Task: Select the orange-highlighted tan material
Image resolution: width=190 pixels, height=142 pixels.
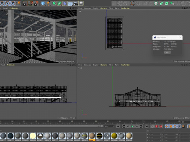Action: [x=92, y=137]
